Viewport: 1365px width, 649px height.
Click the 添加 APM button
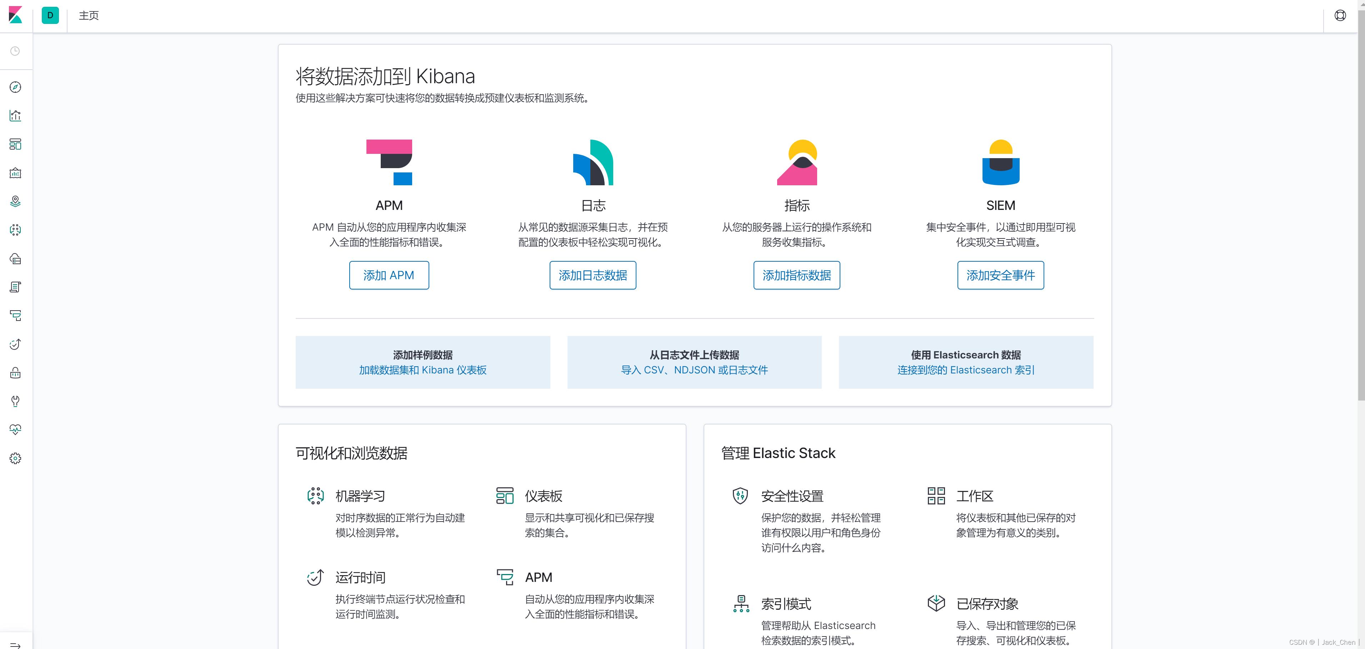[x=389, y=275]
